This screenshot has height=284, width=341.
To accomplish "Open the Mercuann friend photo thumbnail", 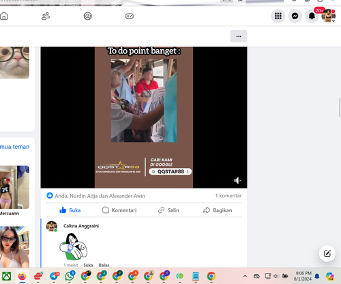I will [x=14, y=187].
